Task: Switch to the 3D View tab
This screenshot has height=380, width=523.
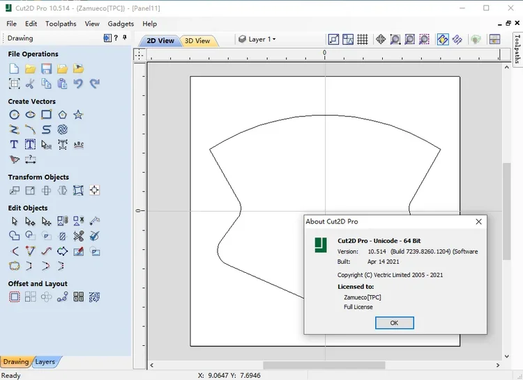Action: tap(197, 40)
